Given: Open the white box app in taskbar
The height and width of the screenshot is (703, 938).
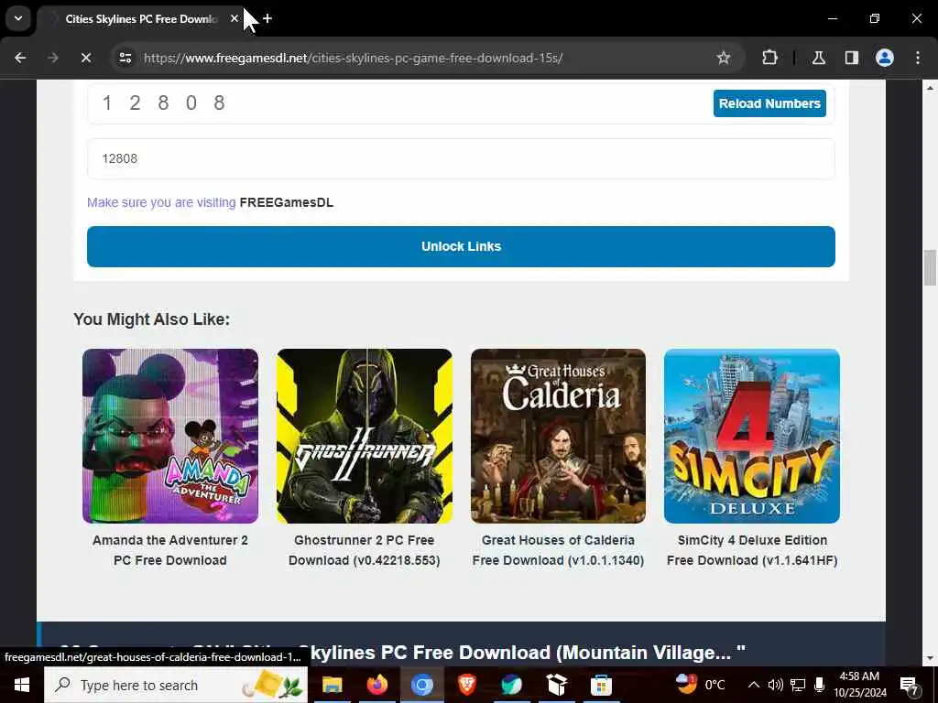Looking at the screenshot, I should click(556, 685).
